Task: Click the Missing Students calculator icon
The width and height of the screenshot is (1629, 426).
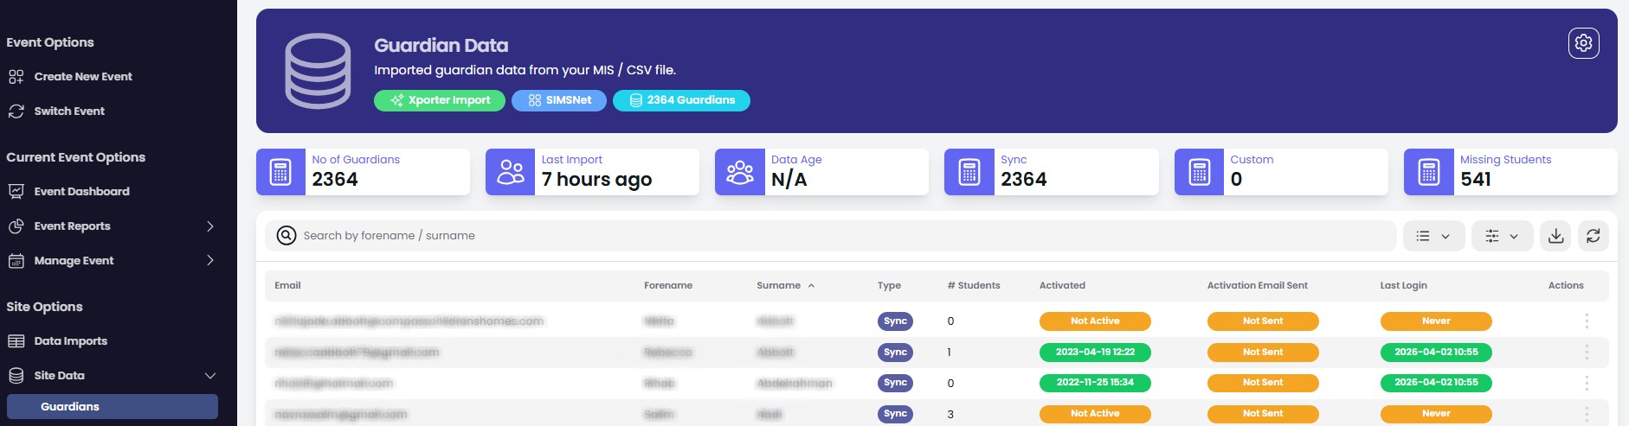Action: [x=1429, y=172]
